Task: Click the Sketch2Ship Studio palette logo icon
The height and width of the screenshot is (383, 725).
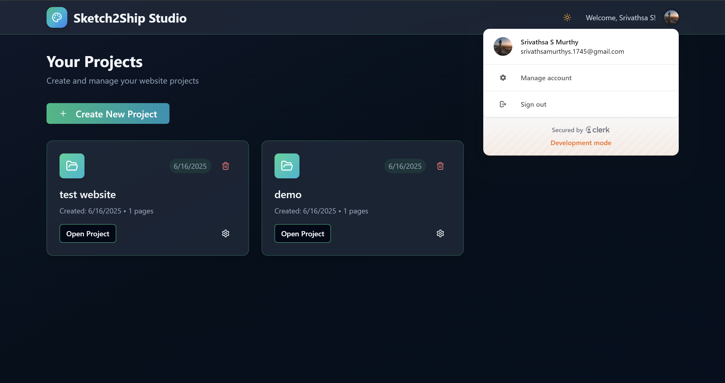Action: [57, 17]
